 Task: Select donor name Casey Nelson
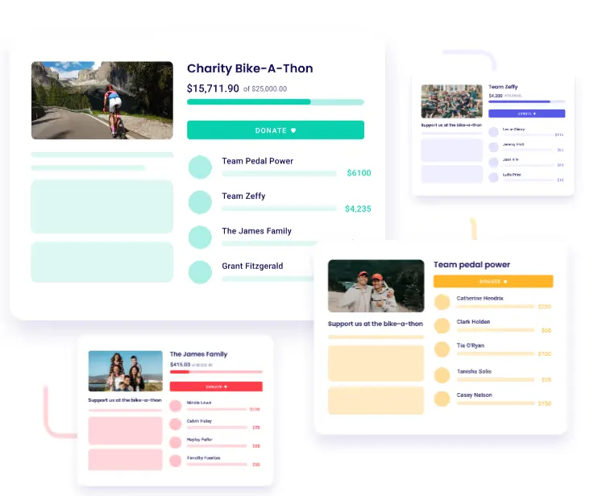tap(475, 395)
